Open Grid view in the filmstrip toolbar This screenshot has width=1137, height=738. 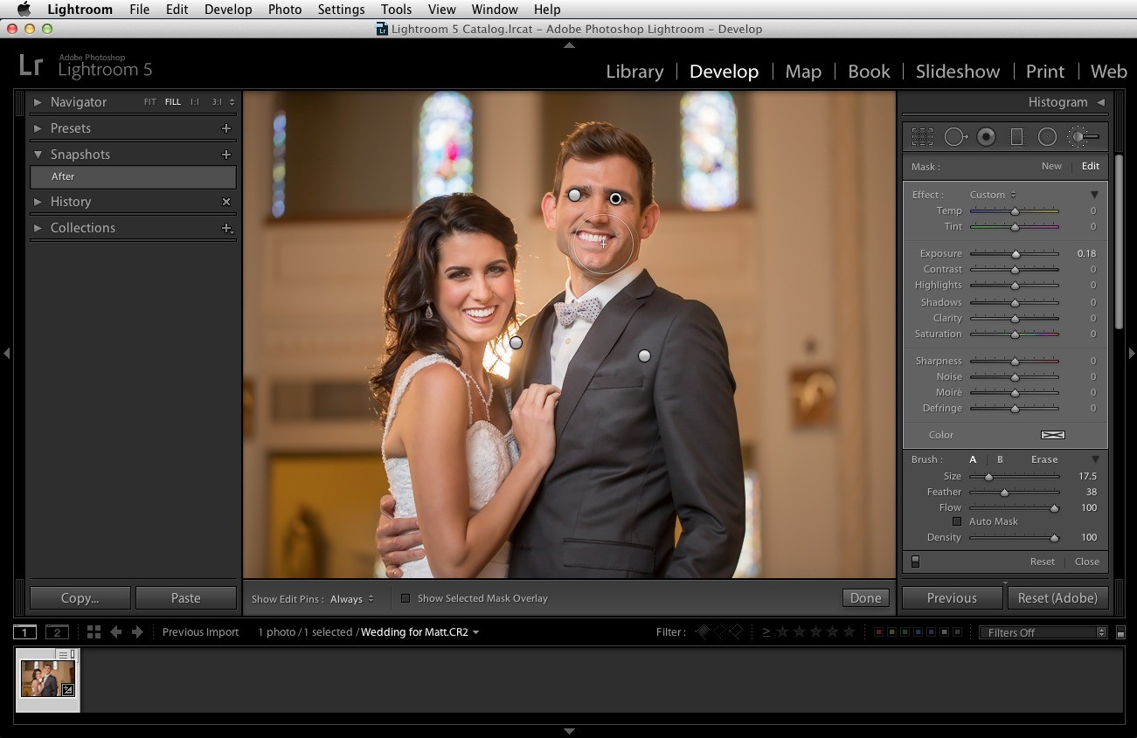click(94, 631)
